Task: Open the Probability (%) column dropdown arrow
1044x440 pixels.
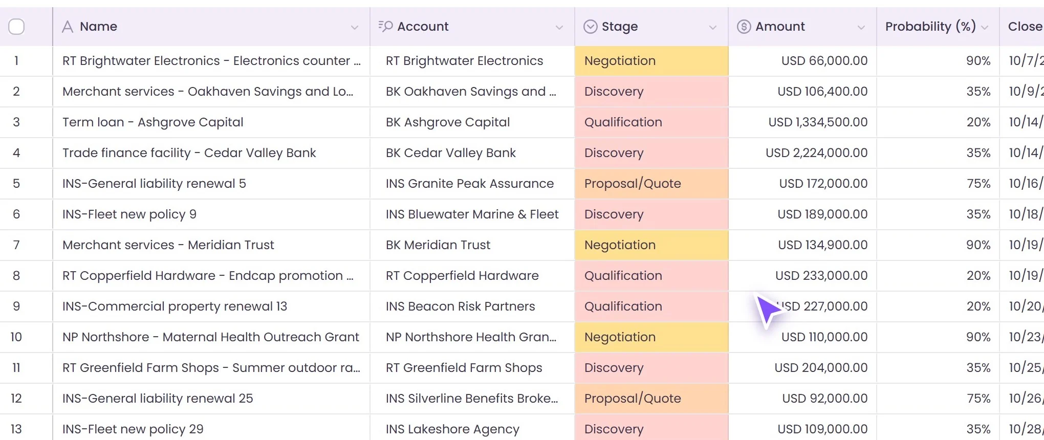Action: click(x=985, y=28)
